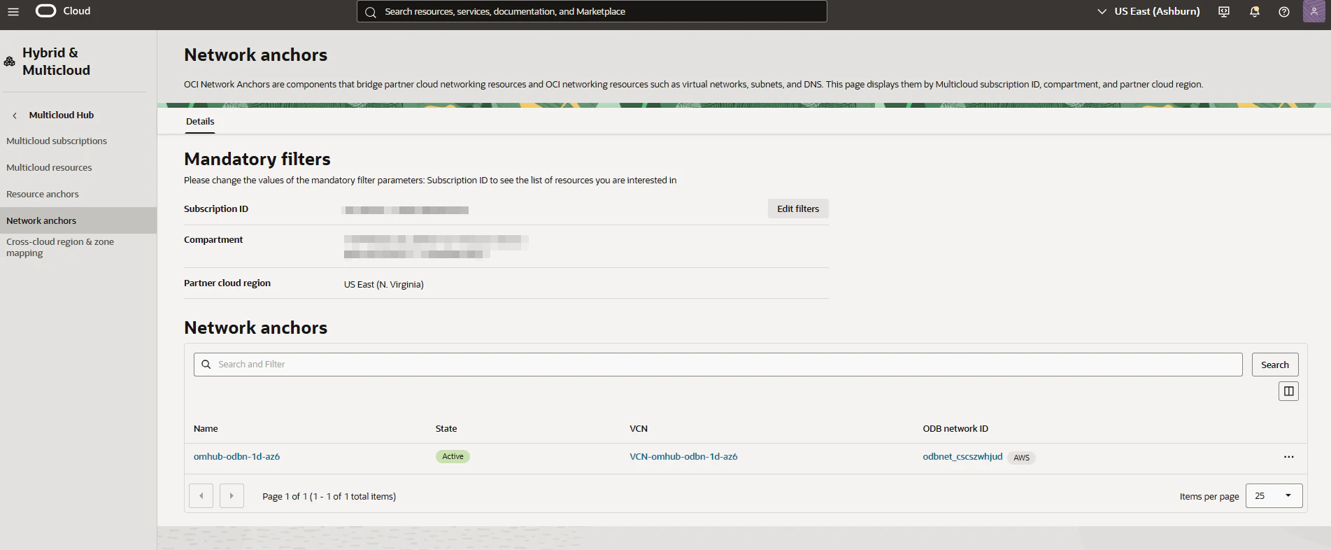Open the Items per page dropdown

pos(1274,496)
